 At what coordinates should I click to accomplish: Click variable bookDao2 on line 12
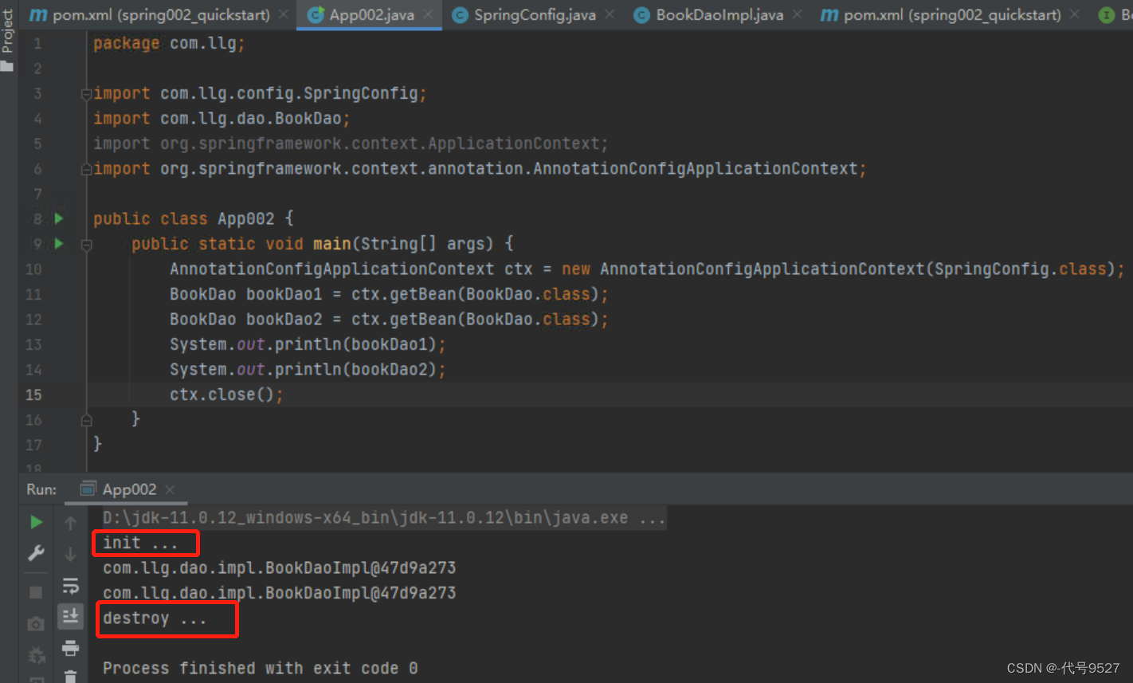pos(284,320)
